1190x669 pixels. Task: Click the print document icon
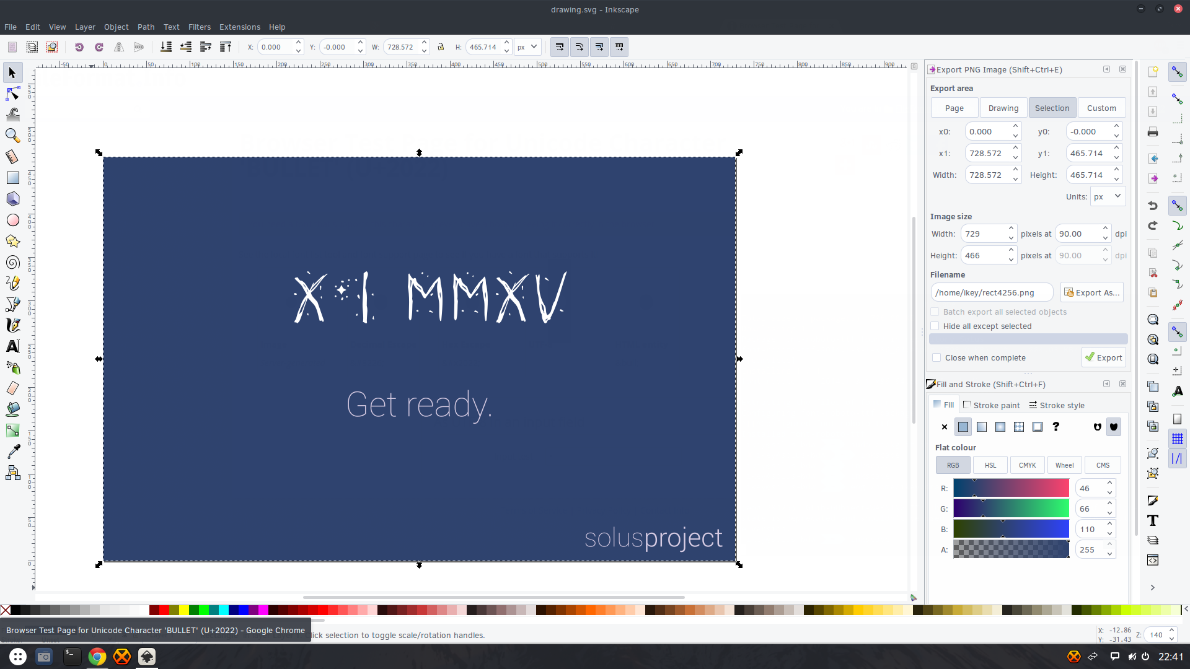1153,132
